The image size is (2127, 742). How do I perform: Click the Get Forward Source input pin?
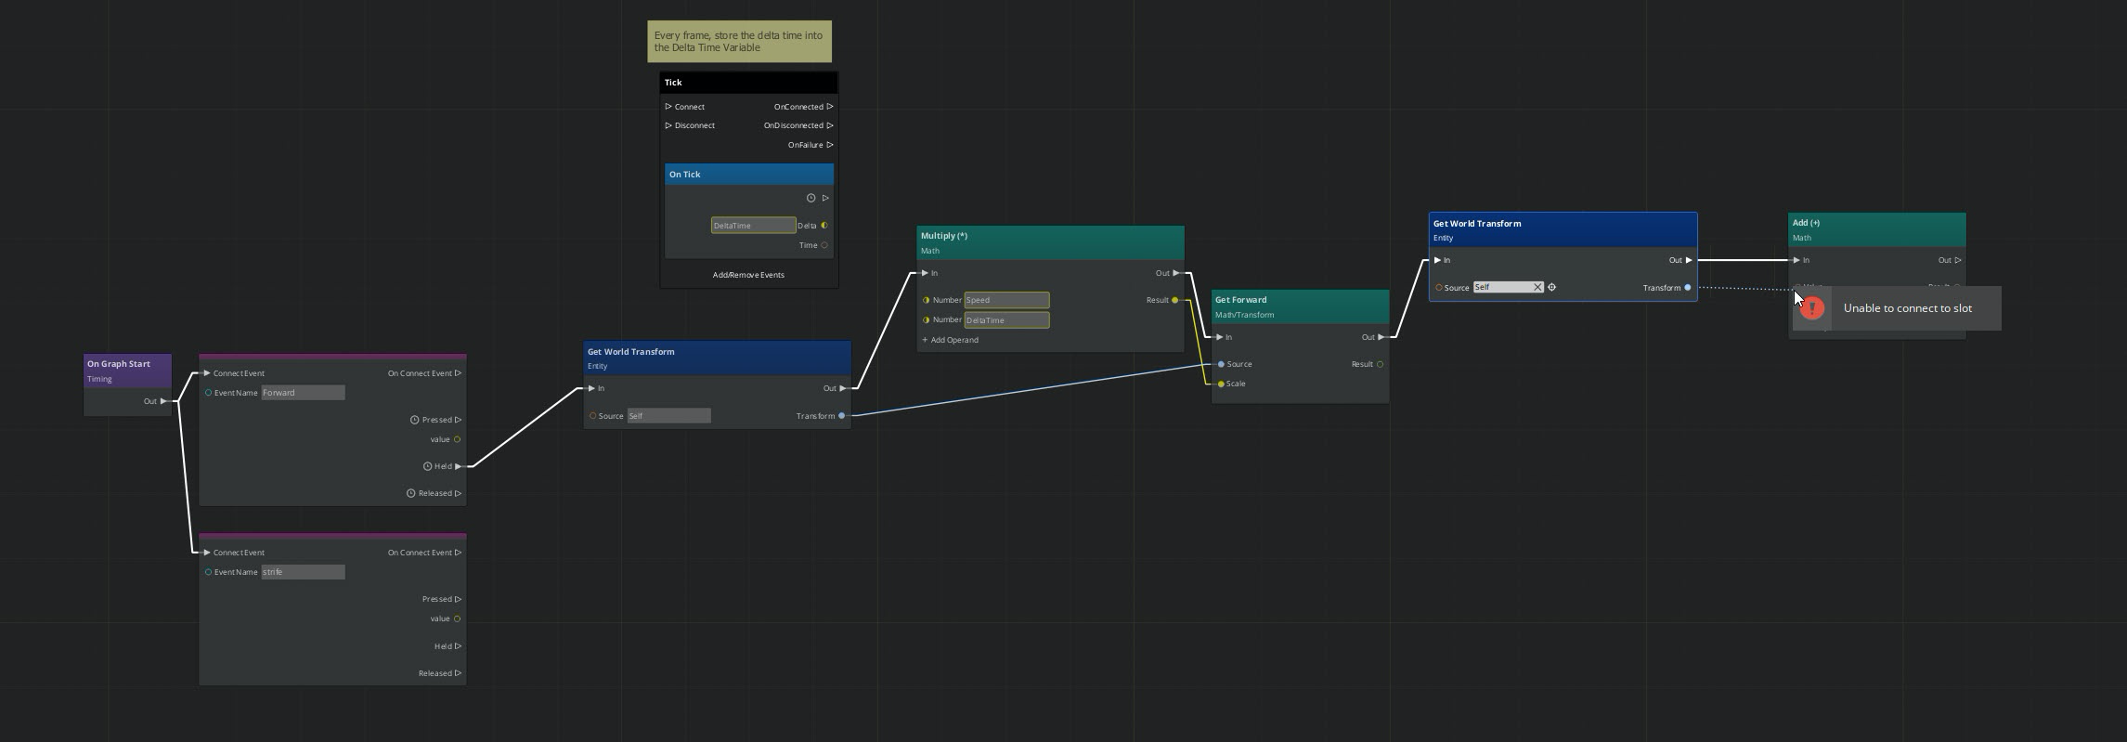point(1221,364)
